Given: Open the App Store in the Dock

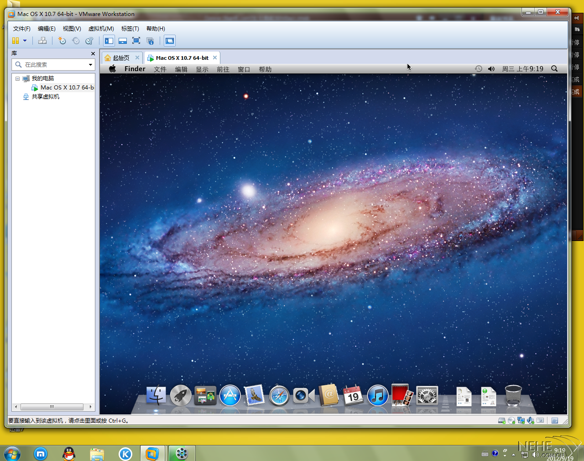Looking at the screenshot, I should (x=230, y=395).
